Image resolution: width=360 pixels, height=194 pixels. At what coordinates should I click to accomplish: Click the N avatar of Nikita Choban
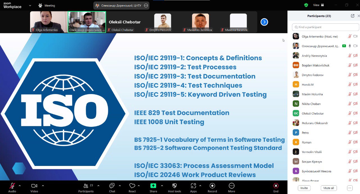tap(296, 104)
